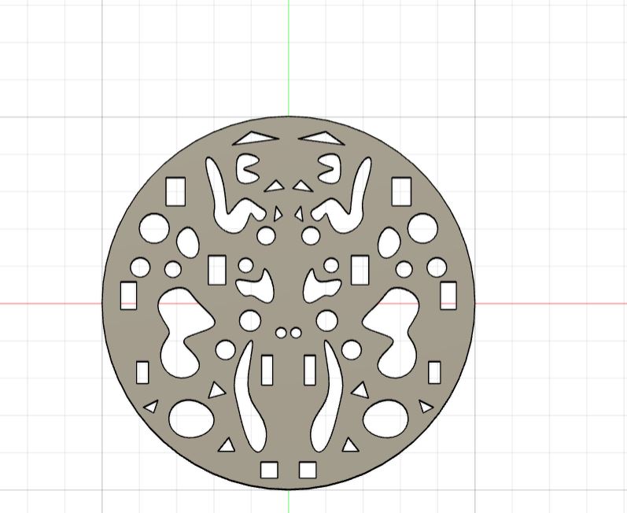Click the left small circle of the center pair
Viewport: 627px width, 513px height.
[x=281, y=333]
